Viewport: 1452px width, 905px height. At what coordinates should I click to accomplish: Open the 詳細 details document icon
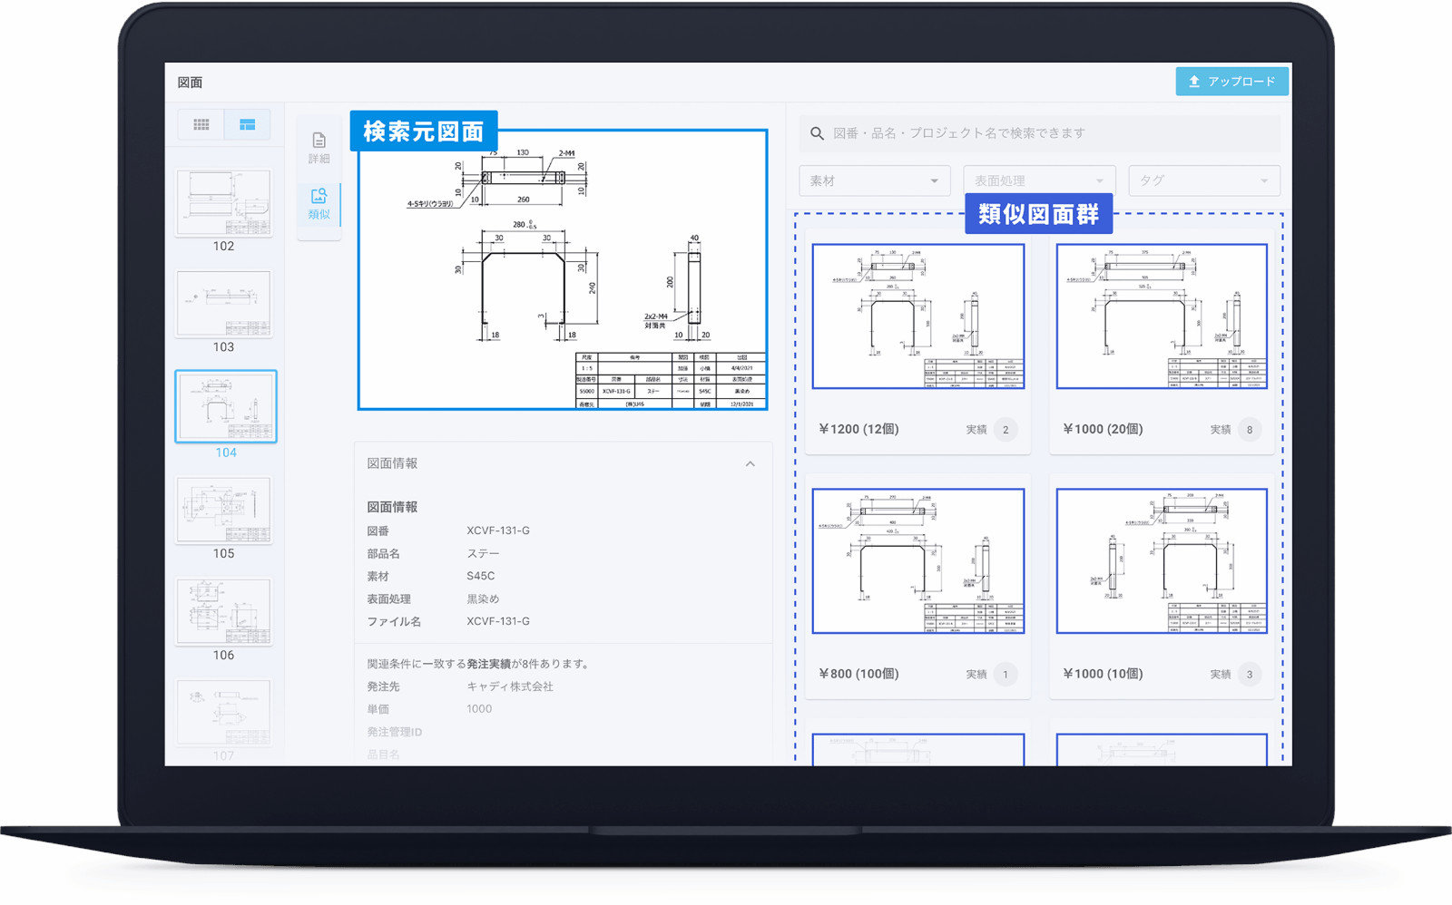click(319, 141)
